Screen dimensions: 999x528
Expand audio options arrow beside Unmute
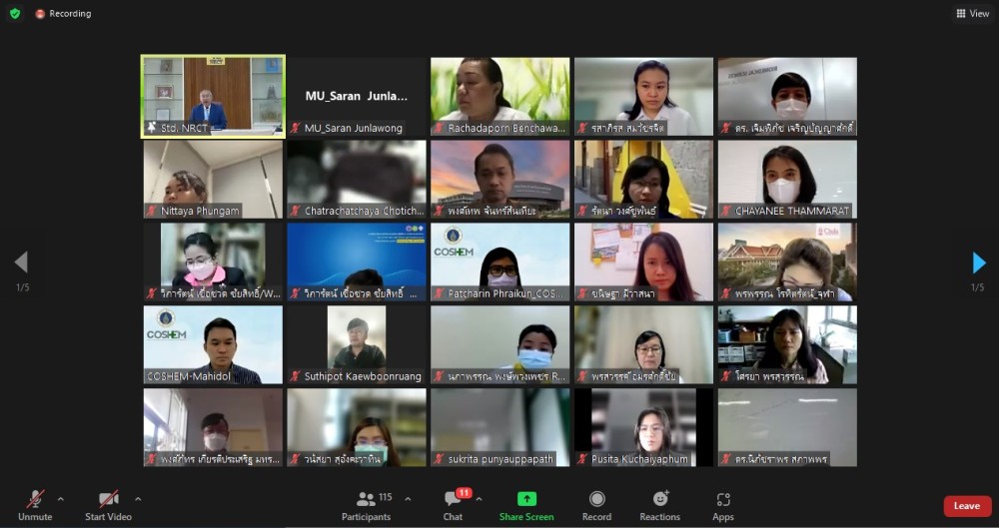[x=61, y=498]
